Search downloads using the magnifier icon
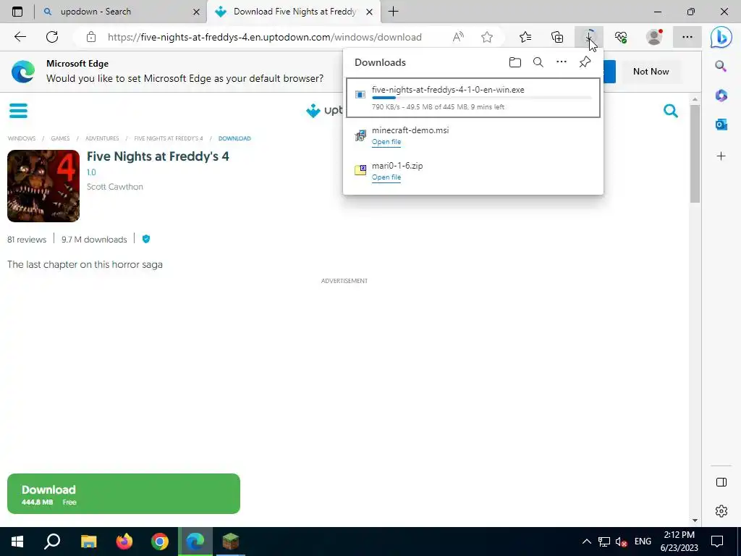Viewport: 741px width, 556px height. point(538,62)
